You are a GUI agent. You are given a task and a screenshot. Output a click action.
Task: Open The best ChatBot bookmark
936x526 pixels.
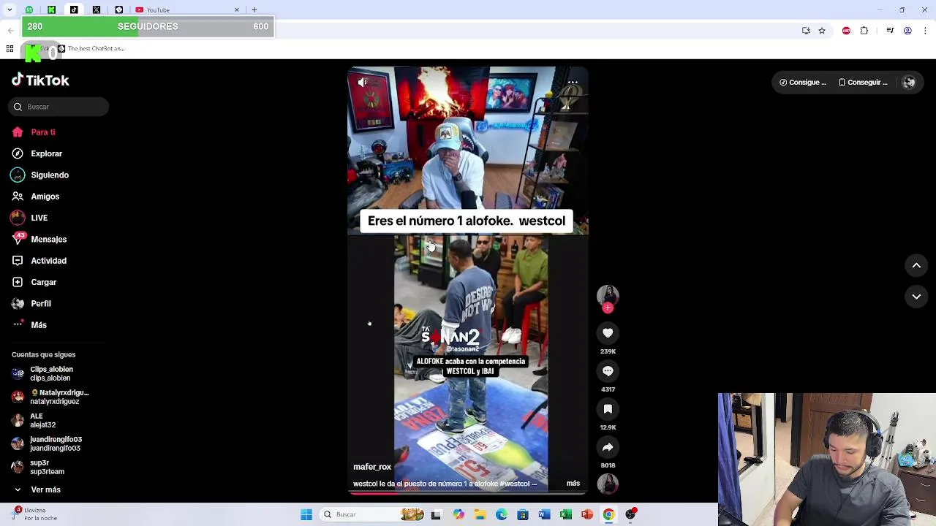pos(91,49)
